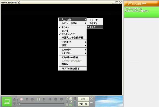The width and height of the screenshot is (159, 107).
Task: Start recording with the red record button
Action: tap(21, 99)
